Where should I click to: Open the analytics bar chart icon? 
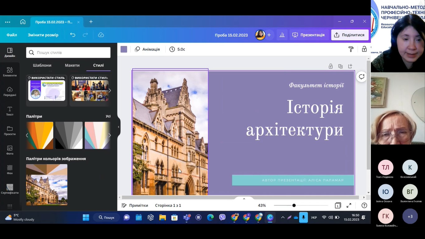[282, 35]
